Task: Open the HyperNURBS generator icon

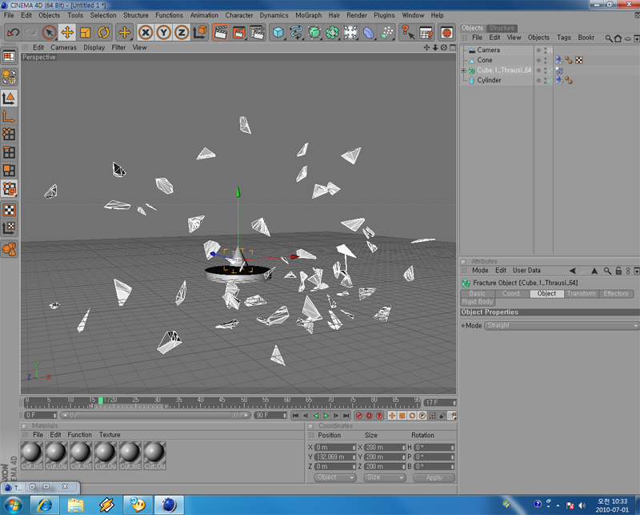Action: pyautogui.click(x=314, y=32)
